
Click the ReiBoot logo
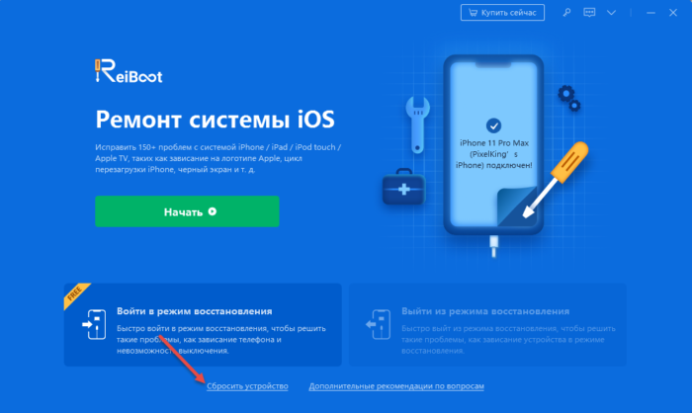click(x=129, y=71)
